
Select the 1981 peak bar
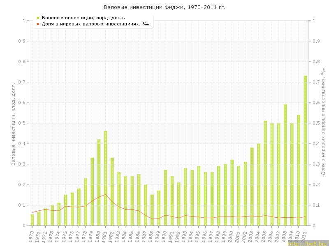[x=106, y=178]
